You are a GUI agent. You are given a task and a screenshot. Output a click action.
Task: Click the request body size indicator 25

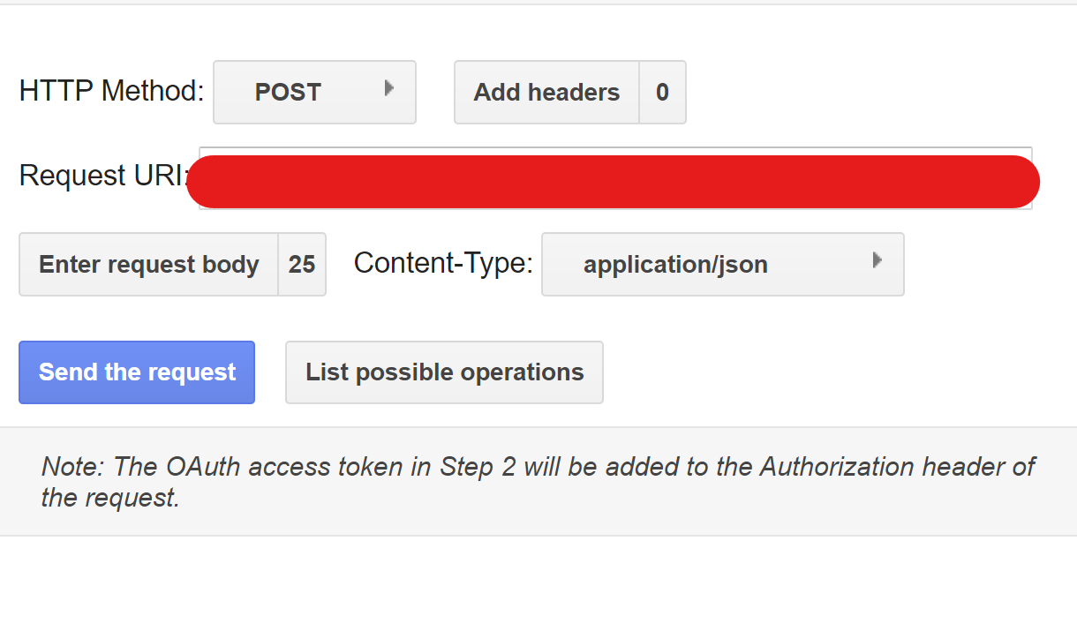tap(303, 264)
